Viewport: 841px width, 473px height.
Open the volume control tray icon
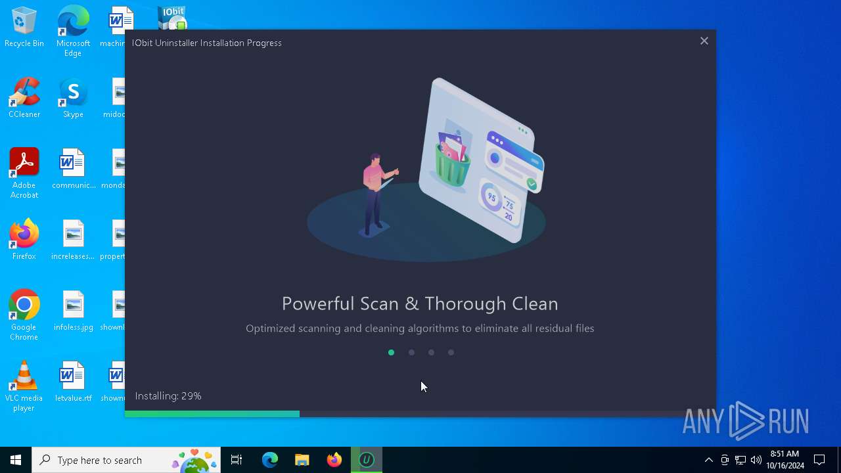756,460
